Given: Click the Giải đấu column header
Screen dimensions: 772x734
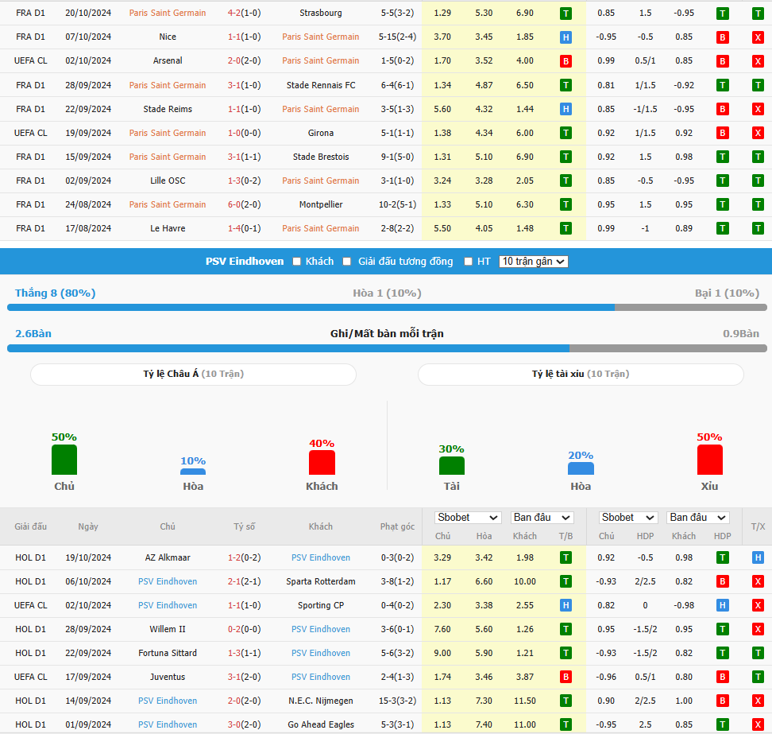Looking at the screenshot, I should (x=30, y=526).
